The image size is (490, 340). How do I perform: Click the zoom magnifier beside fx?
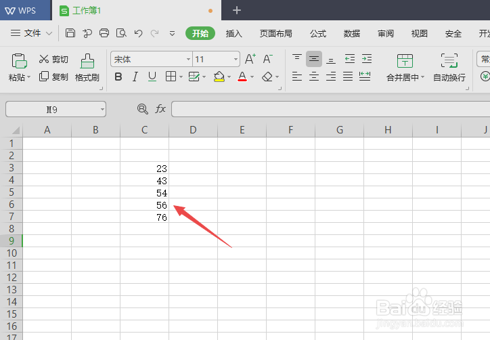pyautogui.click(x=143, y=109)
